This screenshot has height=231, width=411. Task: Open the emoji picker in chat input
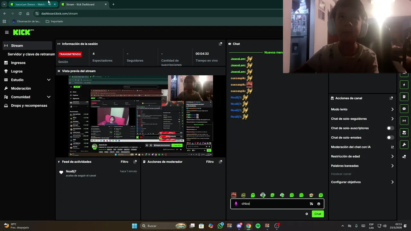click(x=319, y=204)
